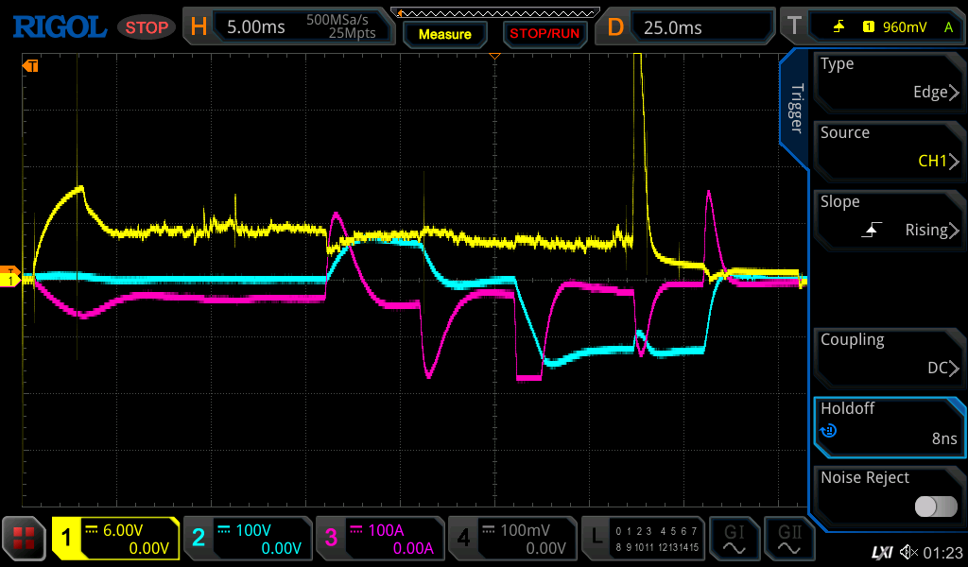Enable channel 4 100mV label
This screenshot has height=567, width=968.
pos(511,539)
